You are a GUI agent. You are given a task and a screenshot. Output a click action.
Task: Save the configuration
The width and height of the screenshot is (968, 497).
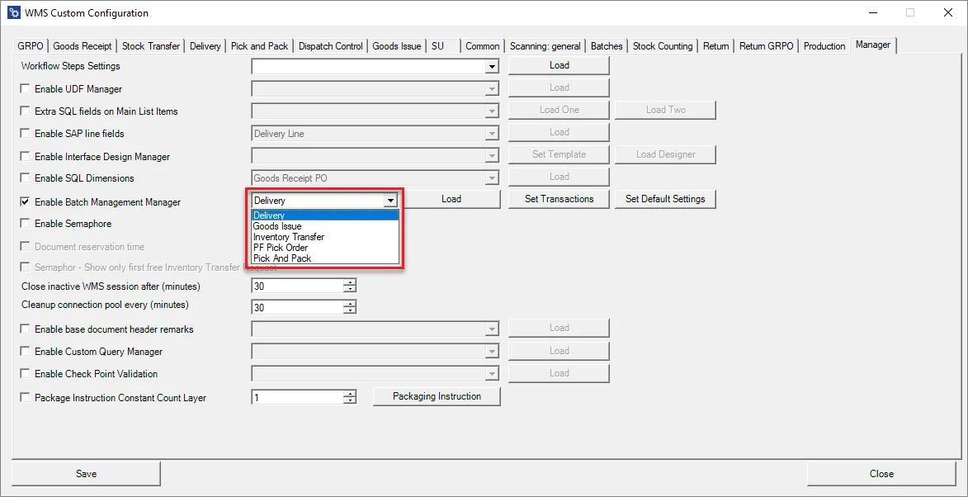pos(86,473)
